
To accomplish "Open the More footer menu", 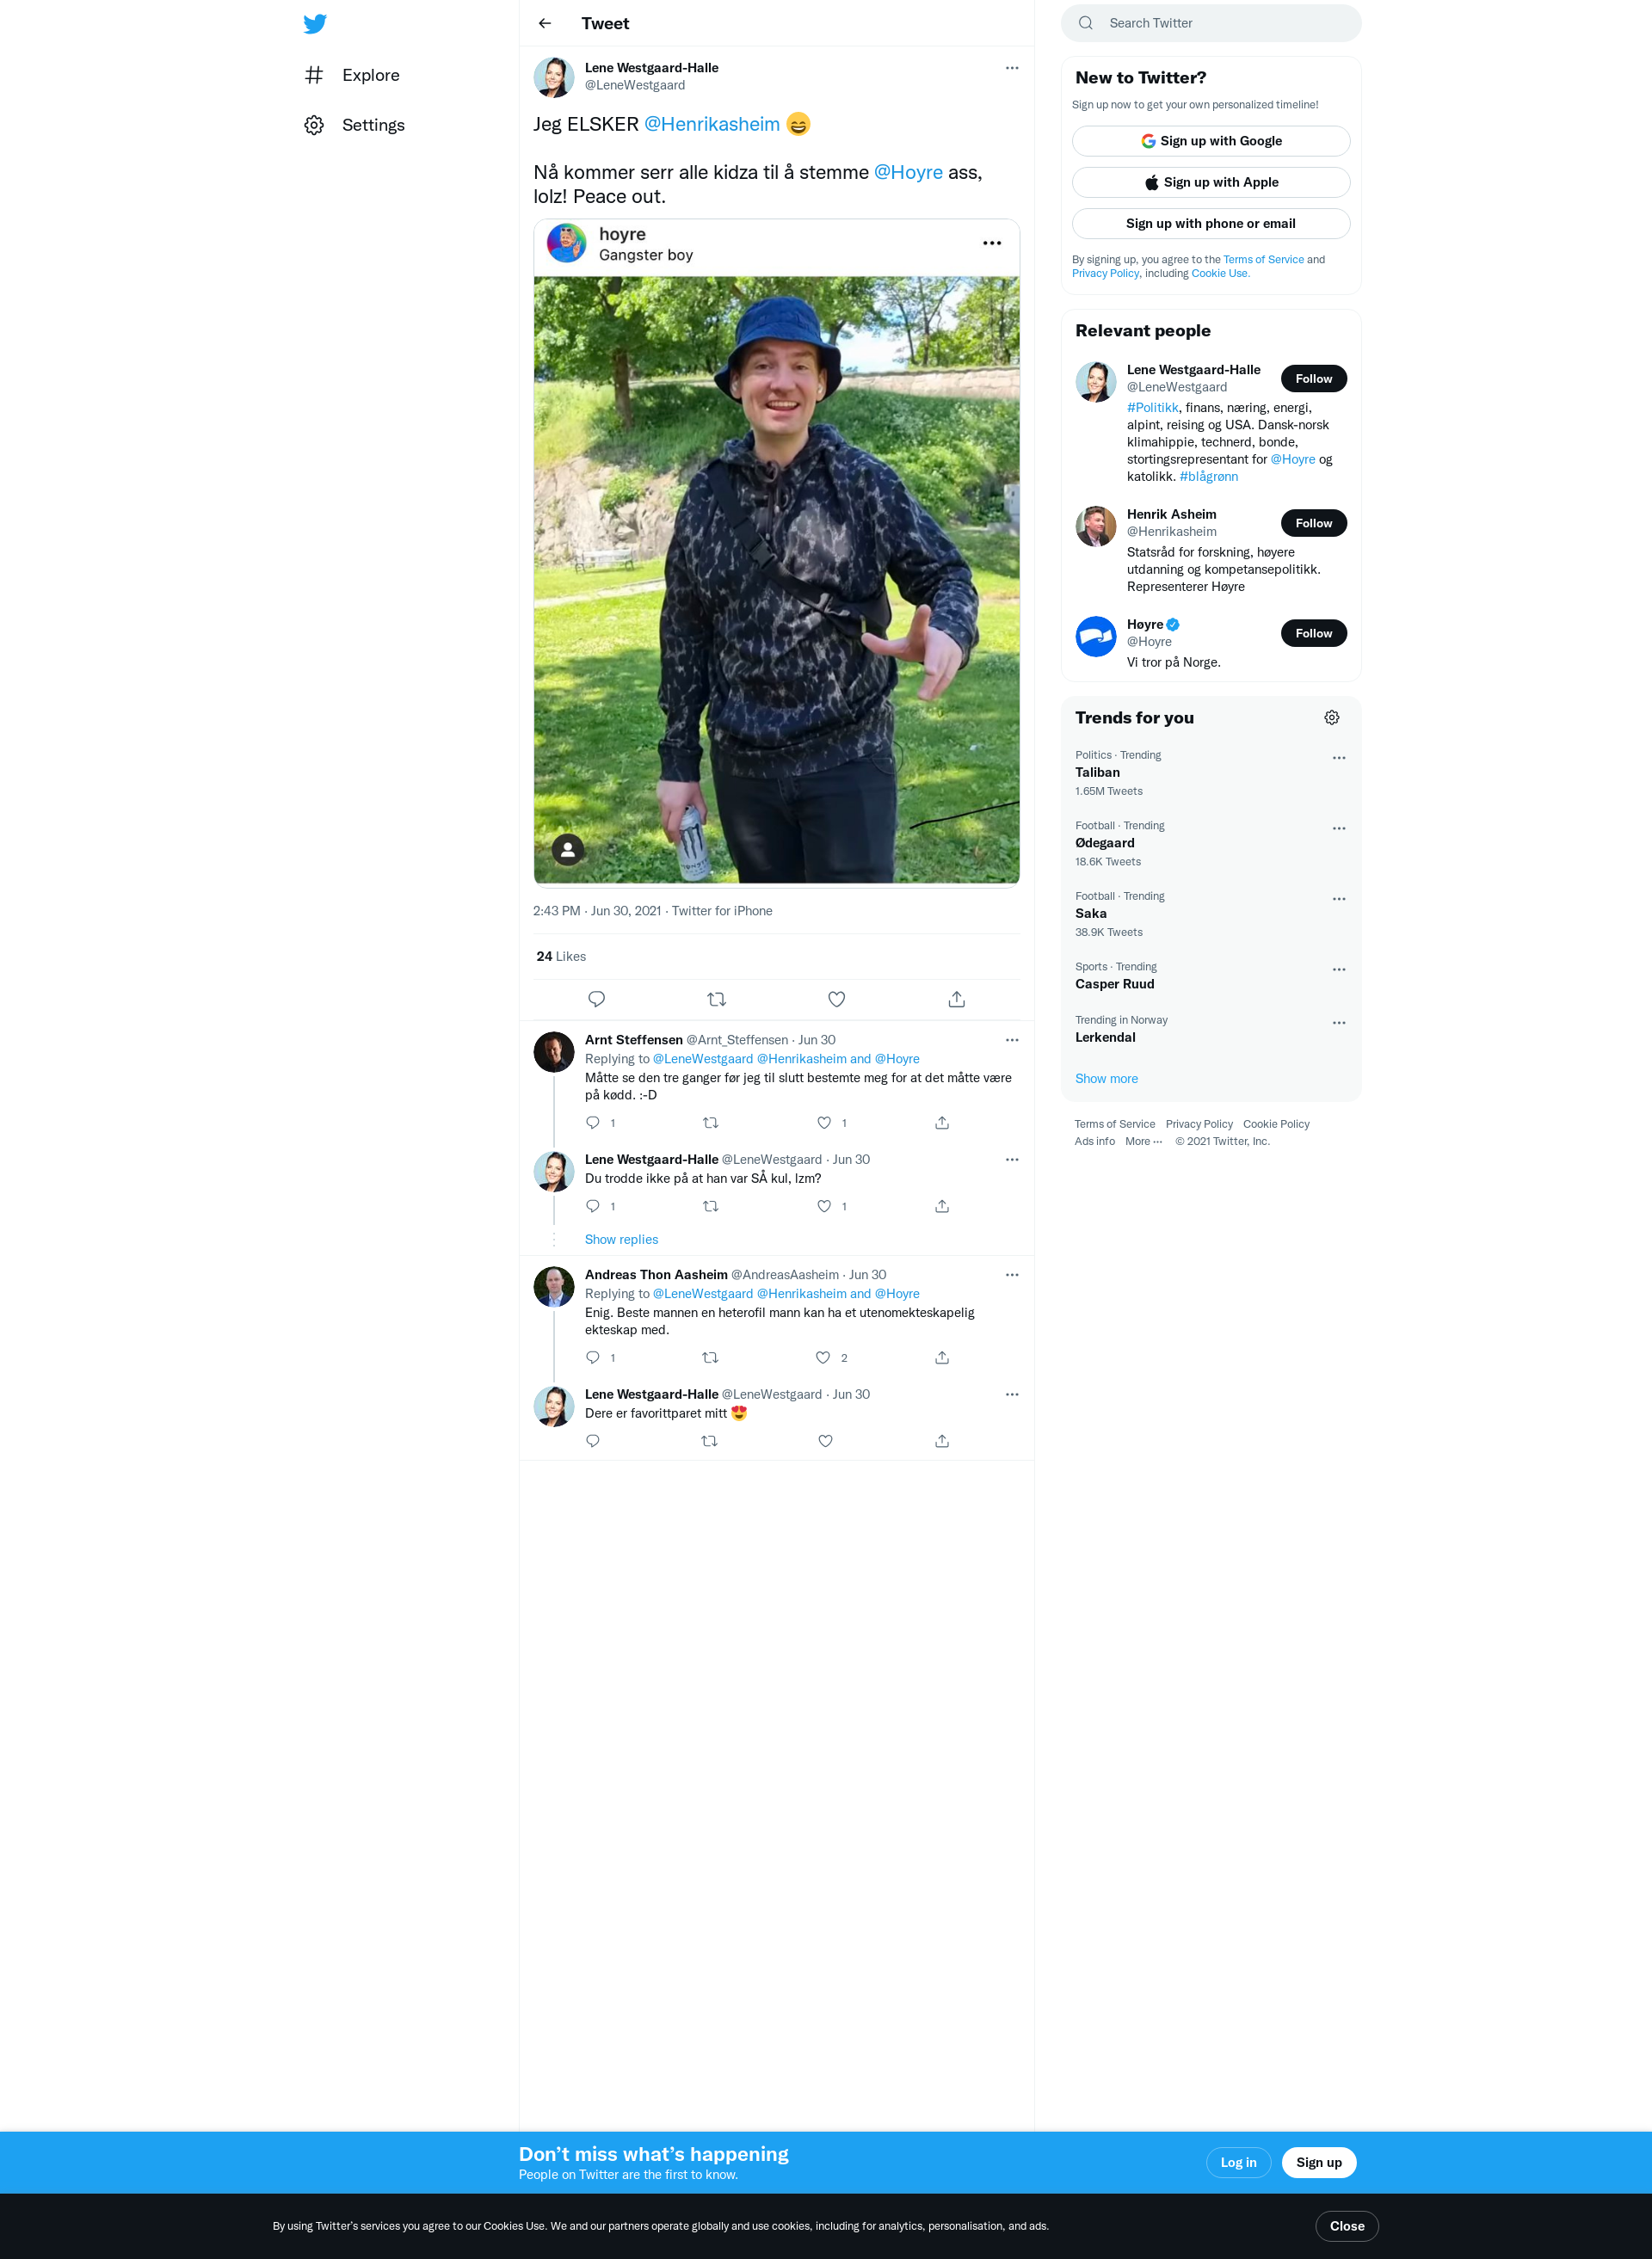I will click(x=1143, y=1142).
